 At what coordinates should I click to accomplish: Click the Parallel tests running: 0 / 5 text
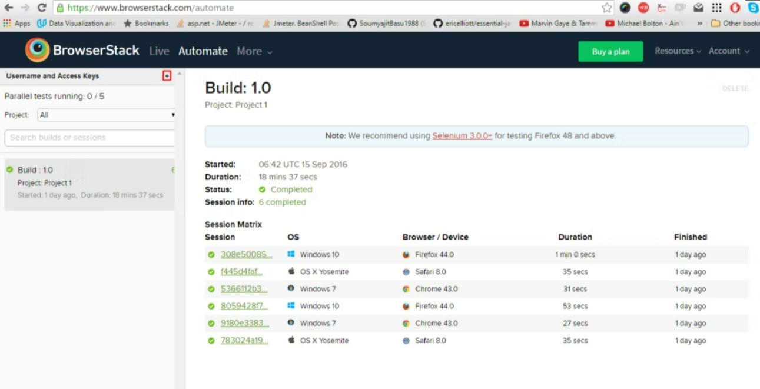54,96
